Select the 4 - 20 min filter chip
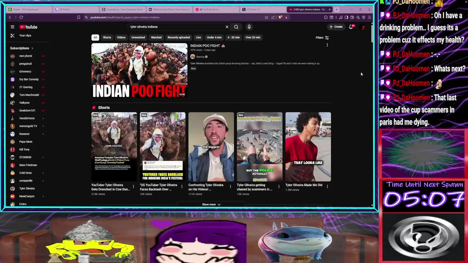 click(x=234, y=37)
